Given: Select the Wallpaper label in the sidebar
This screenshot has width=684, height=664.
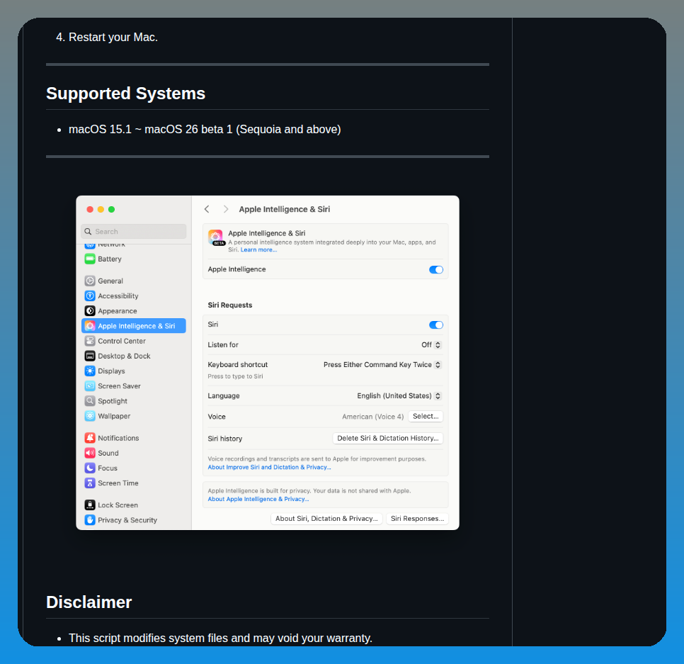Looking at the screenshot, I should click(114, 416).
